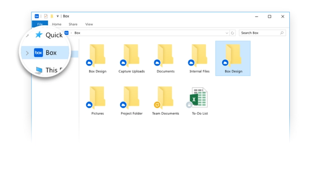Click the Box breadcrumb in the address bar

click(77, 33)
